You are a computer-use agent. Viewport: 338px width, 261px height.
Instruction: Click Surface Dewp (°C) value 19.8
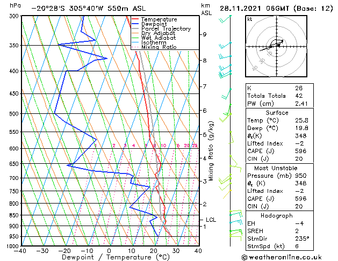(x=301, y=128)
